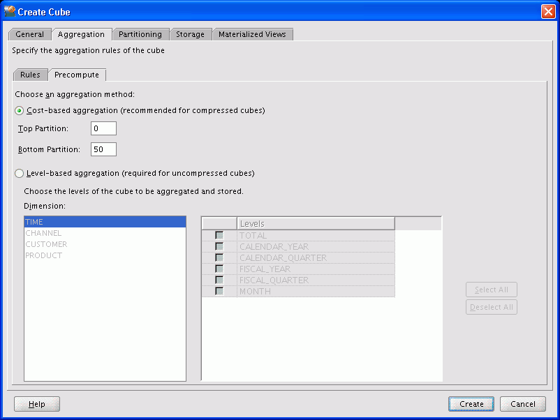Select the Cost-based aggregation radio button
Viewport: 560px width, 420px height.
(x=19, y=110)
